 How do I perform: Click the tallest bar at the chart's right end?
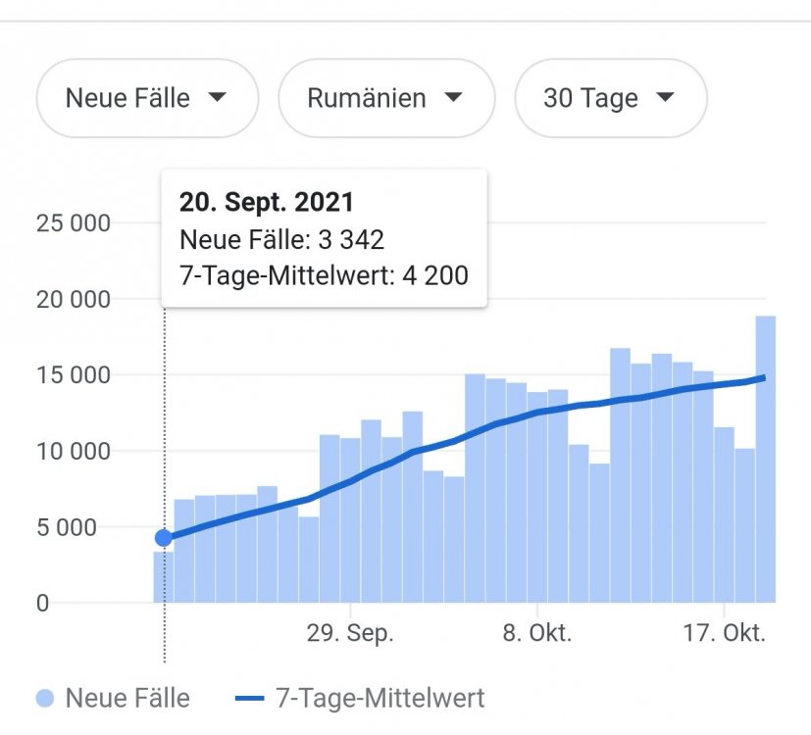[766, 459]
